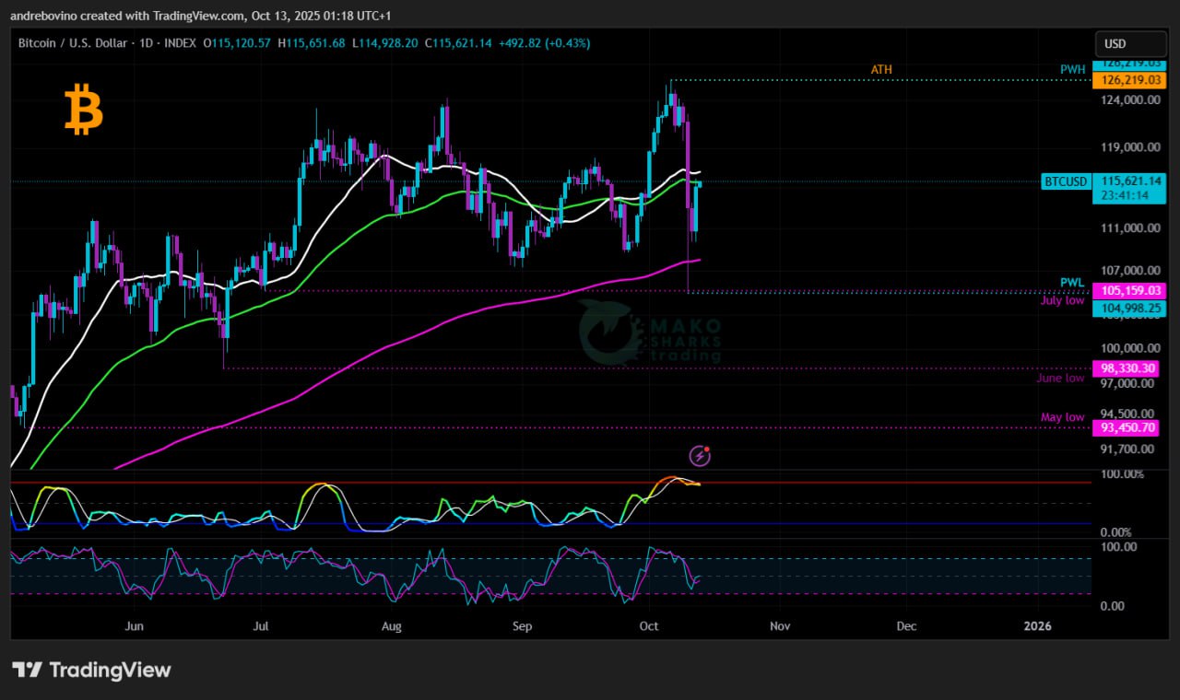Click the TradingView logo at bottom left
The image size is (1180, 700).
pyautogui.click(x=91, y=670)
